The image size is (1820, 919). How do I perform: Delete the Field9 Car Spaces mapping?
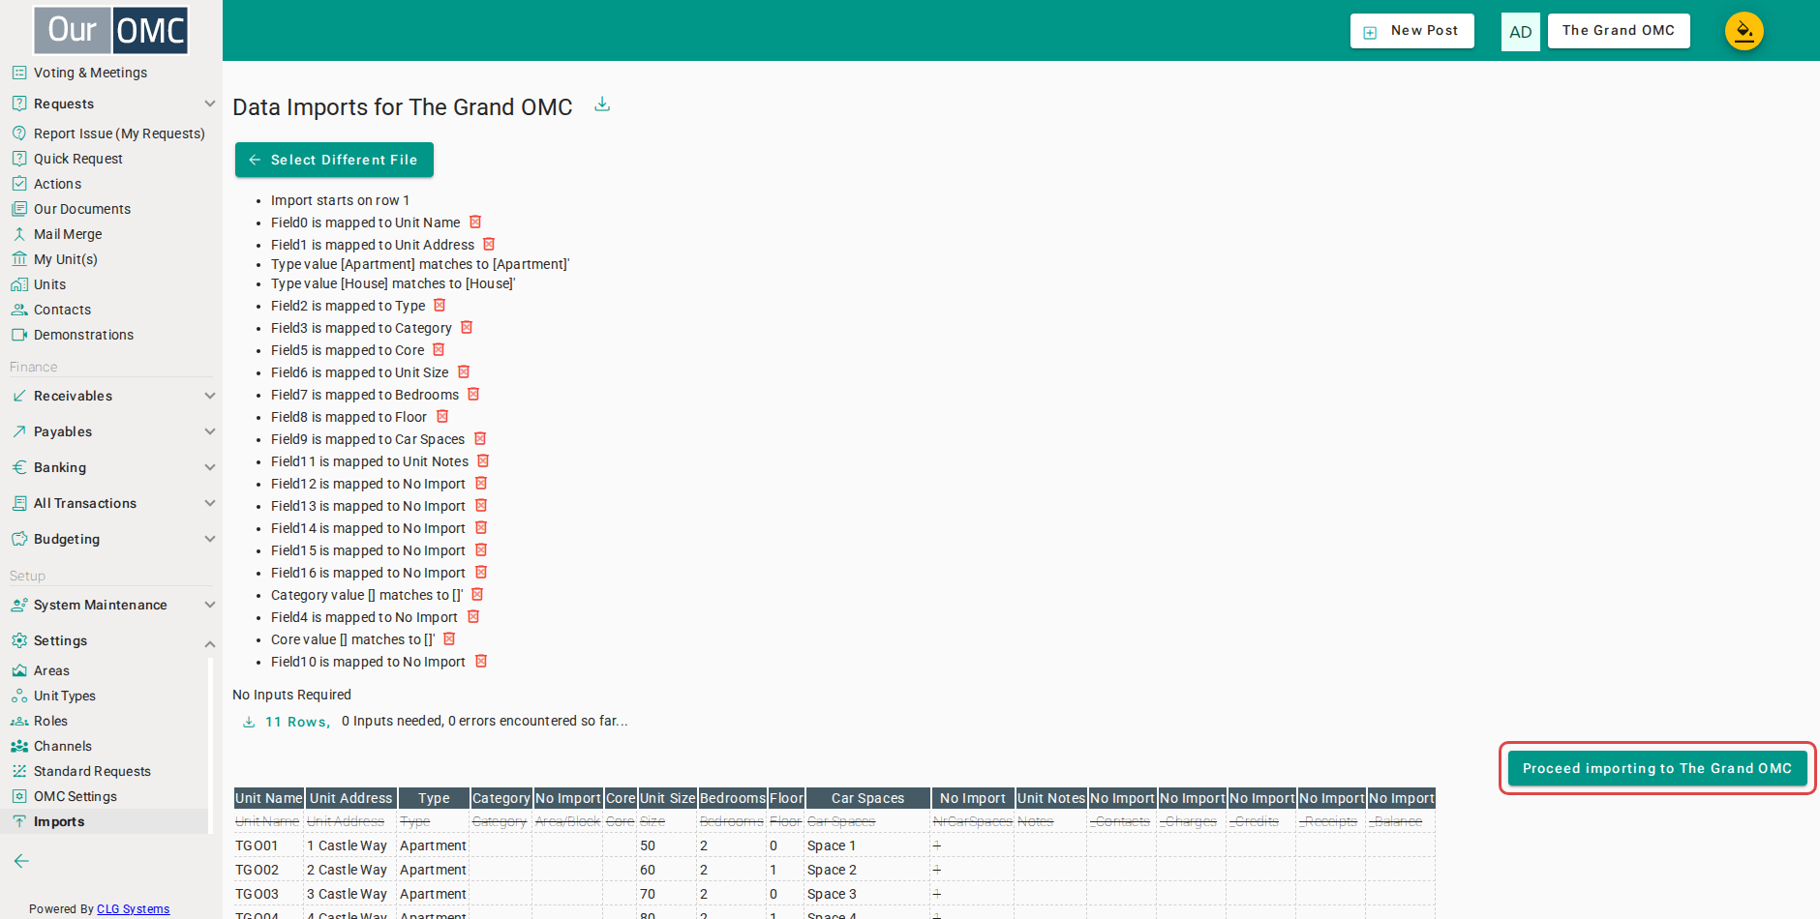click(x=480, y=439)
